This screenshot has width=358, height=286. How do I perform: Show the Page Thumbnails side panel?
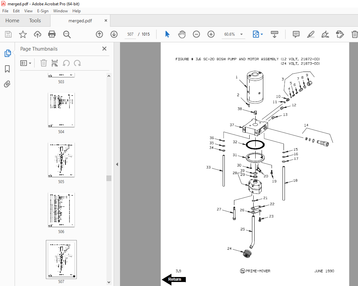(x=8, y=53)
